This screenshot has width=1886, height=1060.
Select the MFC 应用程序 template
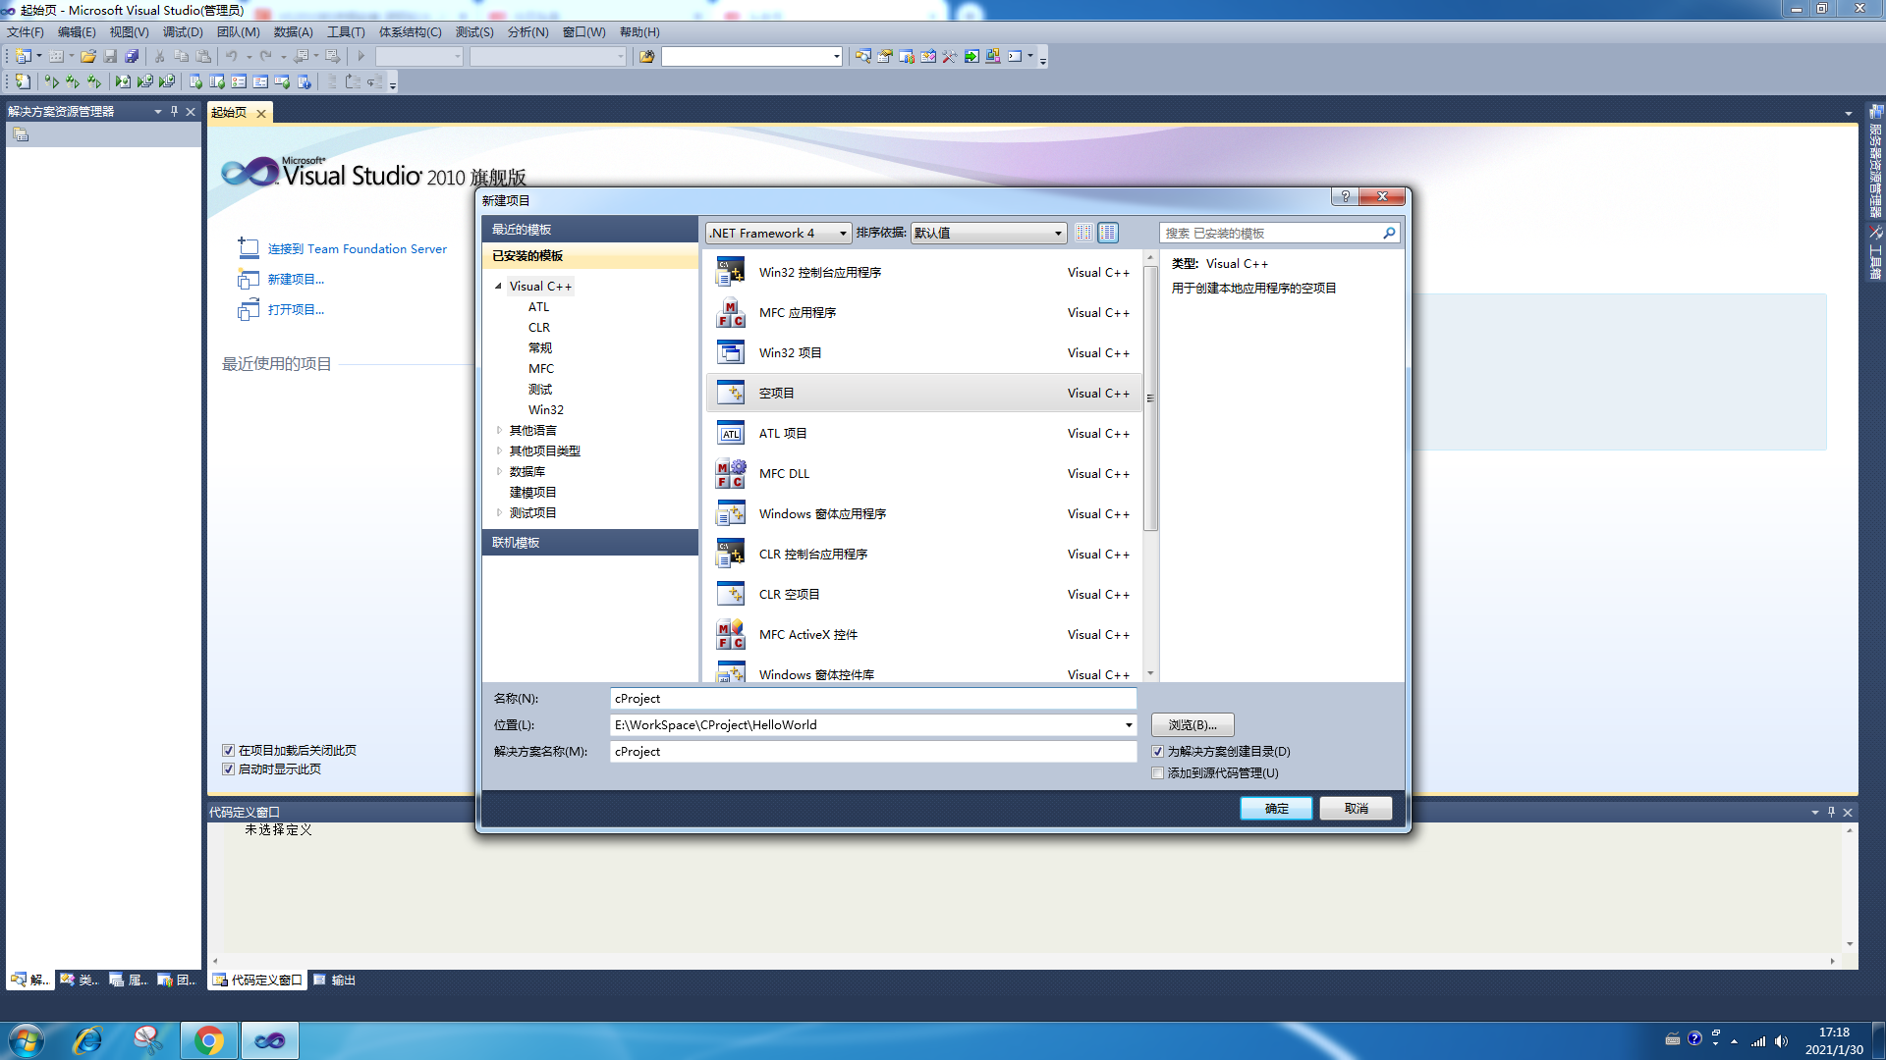tap(923, 313)
